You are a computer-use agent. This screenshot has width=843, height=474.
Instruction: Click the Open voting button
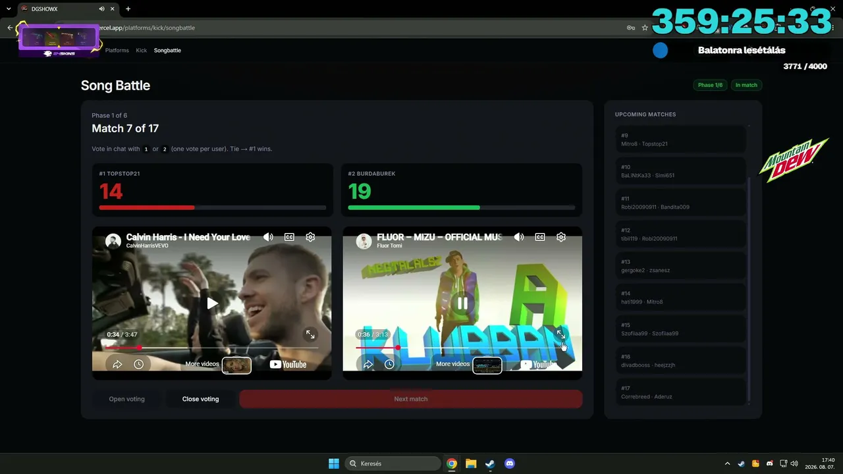coord(126,399)
